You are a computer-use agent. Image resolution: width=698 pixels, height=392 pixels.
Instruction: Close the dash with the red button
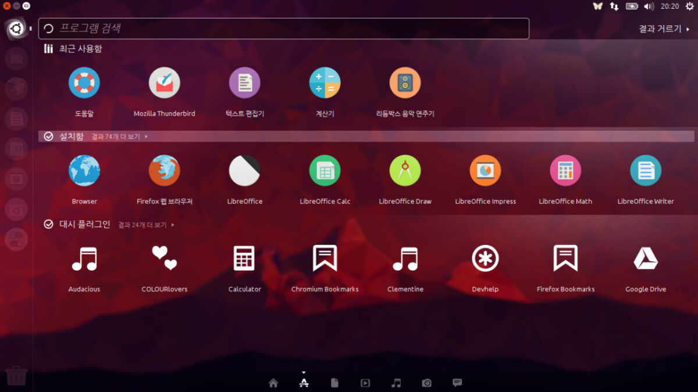point(6,5)
